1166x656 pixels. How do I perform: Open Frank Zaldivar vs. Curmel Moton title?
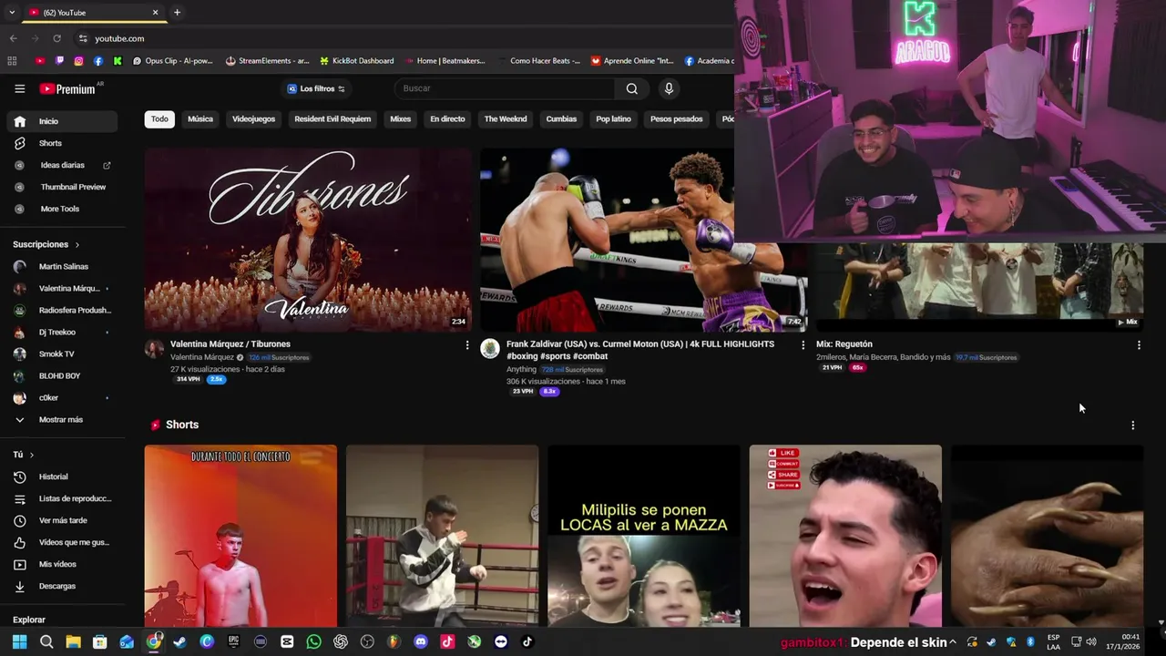tap(640, 350)
